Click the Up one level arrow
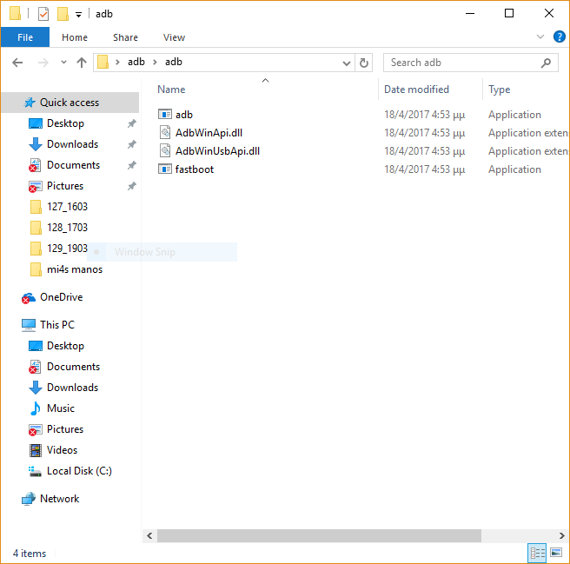 coord(82,63)
